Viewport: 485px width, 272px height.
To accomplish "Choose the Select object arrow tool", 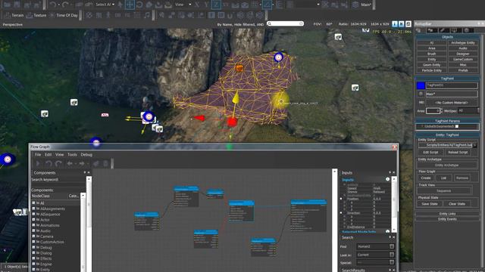I will coord(120,5).
